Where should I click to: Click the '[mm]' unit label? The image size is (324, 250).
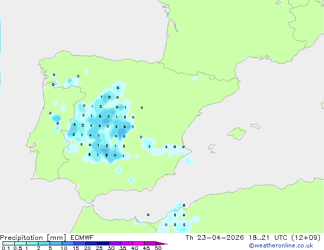click(x=56, y=238)
